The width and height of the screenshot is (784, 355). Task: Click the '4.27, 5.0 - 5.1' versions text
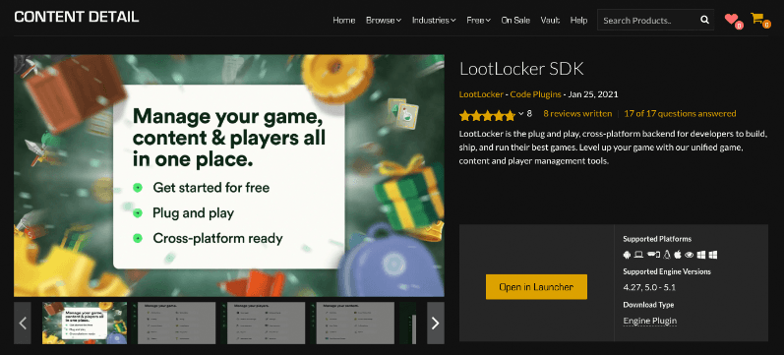pyautogui.click(x=649, y=287)
